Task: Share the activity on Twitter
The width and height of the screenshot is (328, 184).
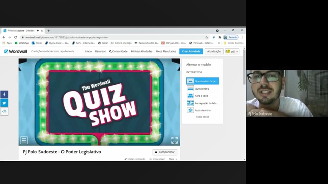Action: click(x=4, y=103)
